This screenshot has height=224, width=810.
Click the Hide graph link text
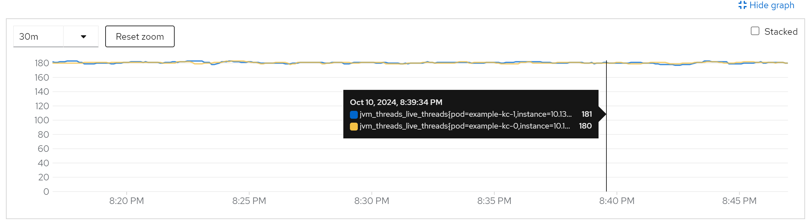pos(772,5)
